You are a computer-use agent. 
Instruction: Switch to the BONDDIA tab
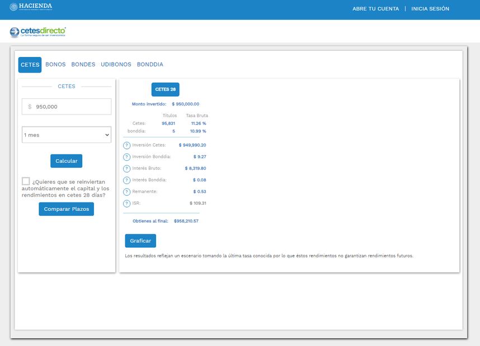150,64
